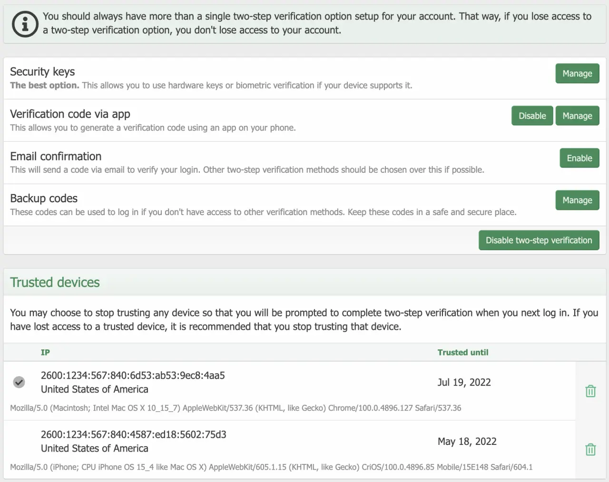609x482 pixels.
Task: Click IP address ending in 4aa5
Action: (x=133, y=375)
